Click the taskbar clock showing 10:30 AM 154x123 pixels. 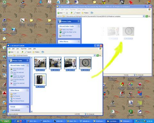coord(150,121)
